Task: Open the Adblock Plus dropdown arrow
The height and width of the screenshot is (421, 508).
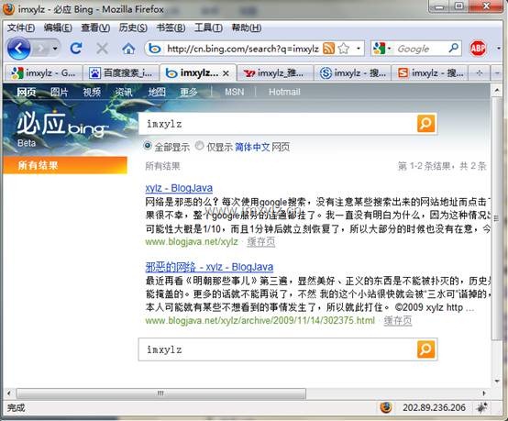Action: [499, 49]
